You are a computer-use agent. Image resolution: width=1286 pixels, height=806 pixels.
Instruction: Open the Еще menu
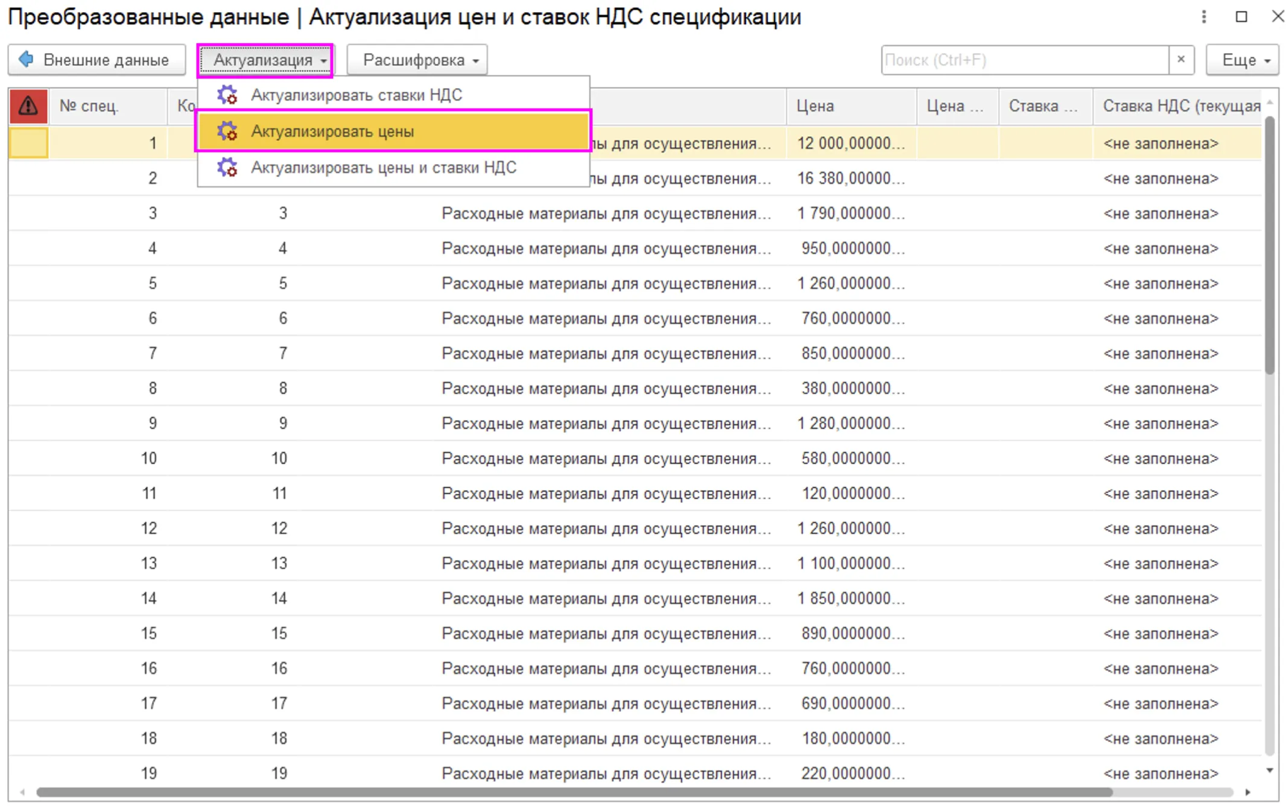point(1242,60)
